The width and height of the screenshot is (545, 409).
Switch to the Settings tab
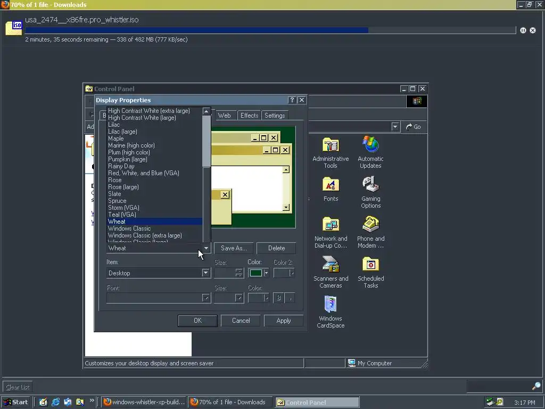coord(275,116)
